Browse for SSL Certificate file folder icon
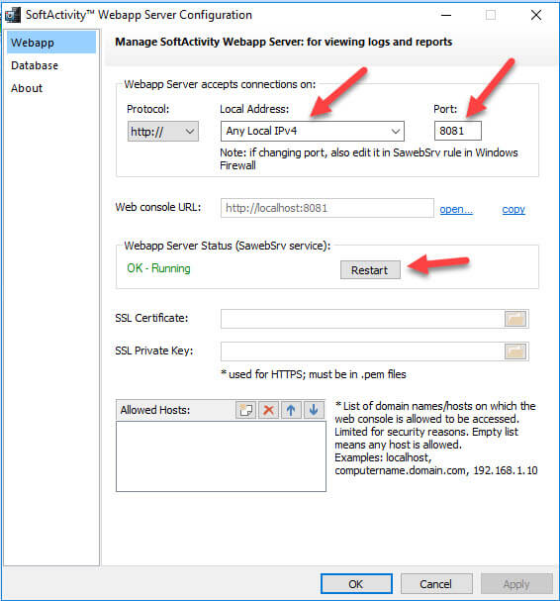The width and height of the screenshot is (560, 601). (x=515, y=319)
